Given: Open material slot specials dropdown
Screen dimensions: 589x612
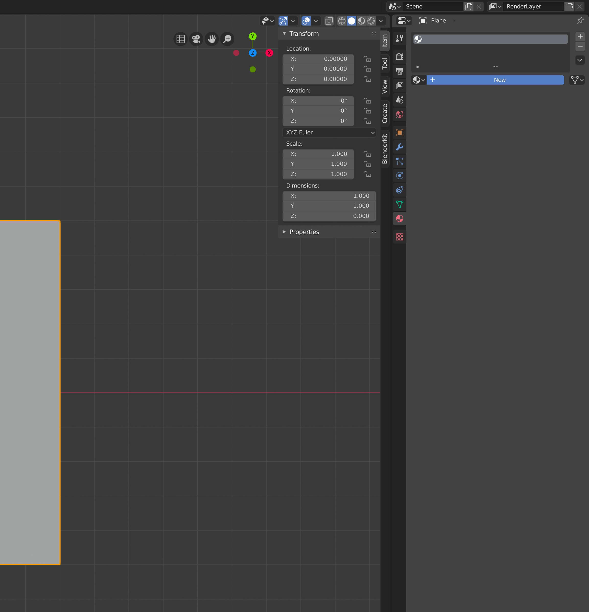Looking at the screenshot, I should tap(580, 60).
